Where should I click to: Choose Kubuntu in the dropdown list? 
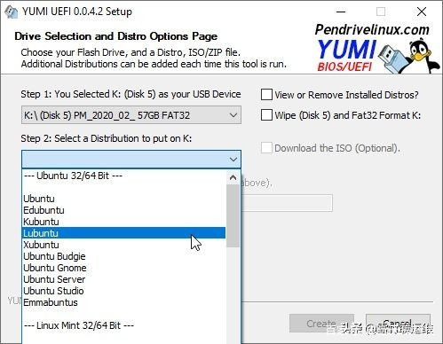(x=123, y=222)
